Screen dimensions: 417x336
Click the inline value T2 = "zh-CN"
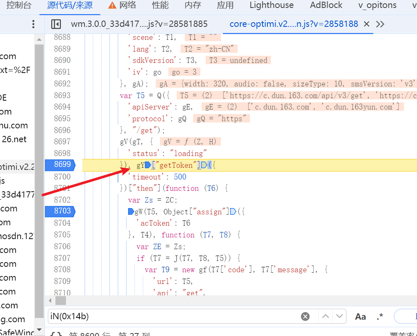click(x=209, y=49)
